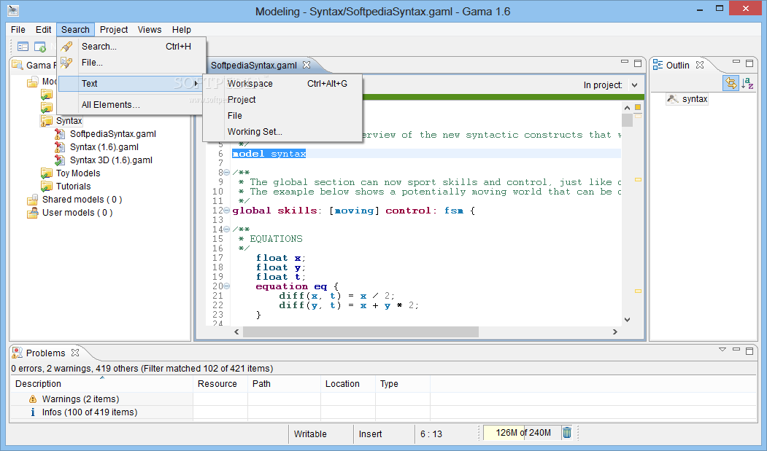Image resolution: width=767 pixels, height=451 pixels.
Task: Click the heap memory usage bar
Action: 523,433
